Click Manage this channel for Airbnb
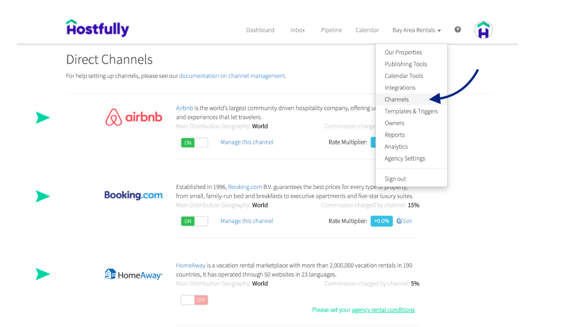The height and width of the screenshot is (327, 571). pyautogui.click(x=246, y=142)
